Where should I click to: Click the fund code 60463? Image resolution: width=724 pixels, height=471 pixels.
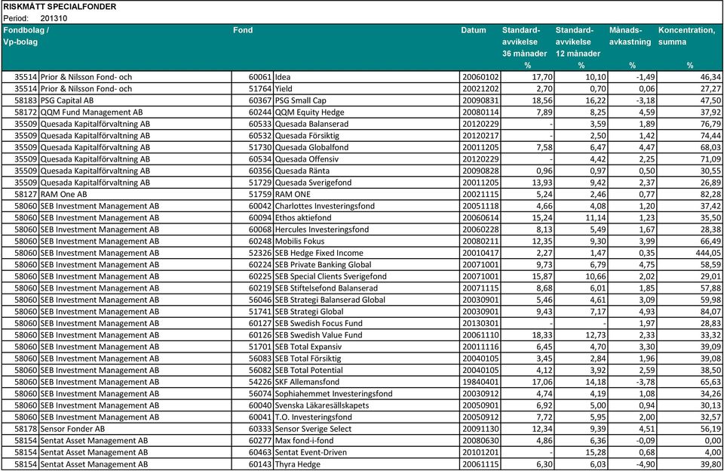(260, 453)
